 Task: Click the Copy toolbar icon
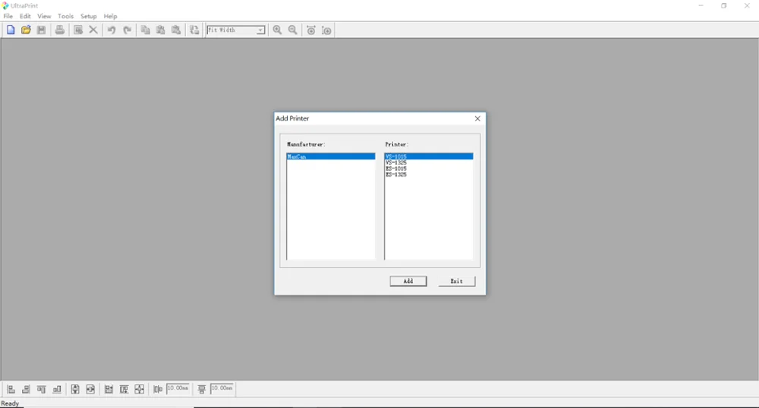pyautogui.click(x=145, y=30)
